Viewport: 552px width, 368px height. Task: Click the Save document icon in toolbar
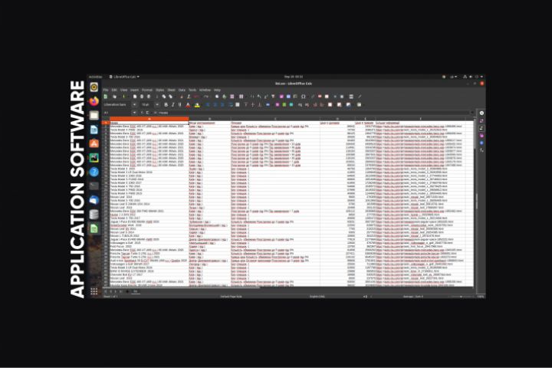[x=123, y=97]
